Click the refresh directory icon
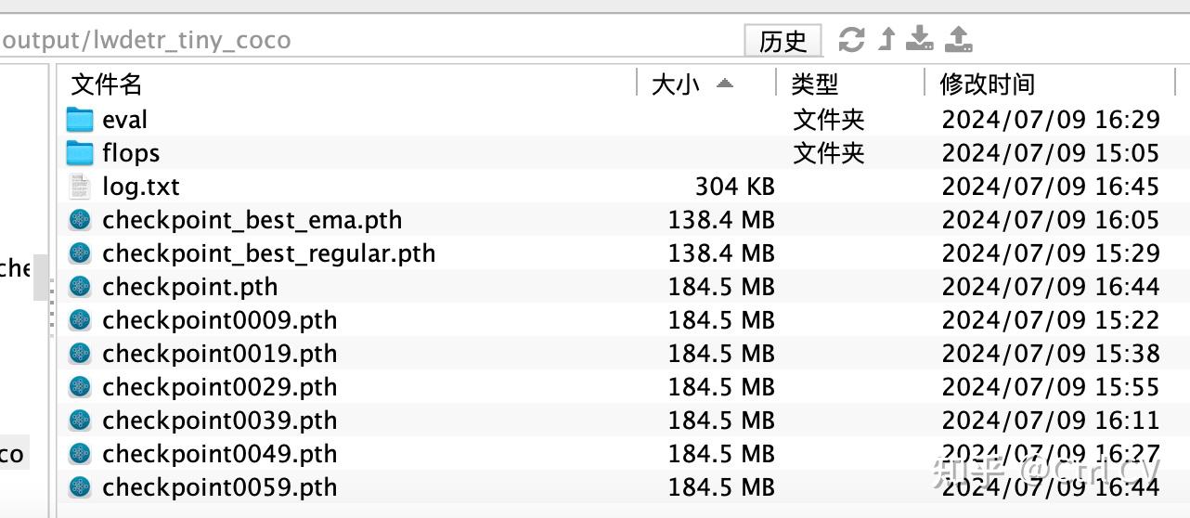The width and height of the screenshot is (1190, 518). (851, 39)
